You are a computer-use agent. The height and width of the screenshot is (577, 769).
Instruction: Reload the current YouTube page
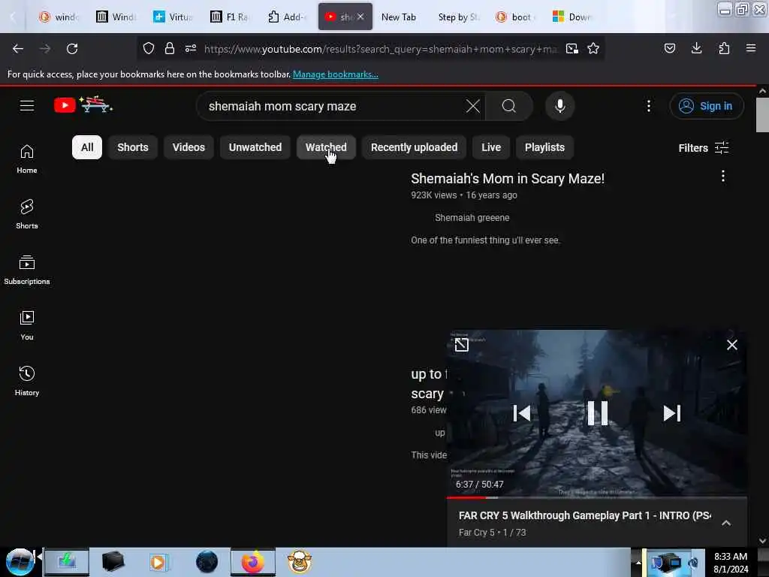click(x=72, y=49)
